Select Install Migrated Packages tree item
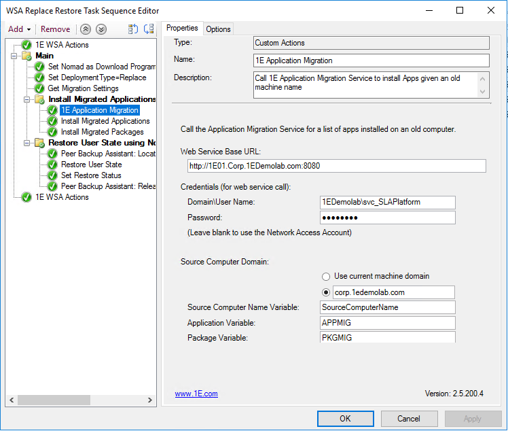The height and width of the screenshot is (431, 508). click(x=103, y=132)
